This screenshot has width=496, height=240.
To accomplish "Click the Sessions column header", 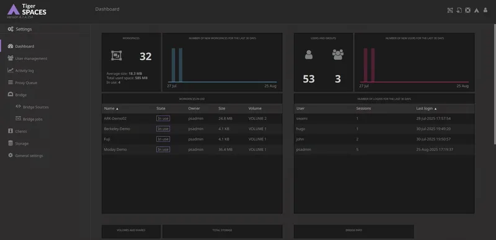I will [x=363, y=108].
